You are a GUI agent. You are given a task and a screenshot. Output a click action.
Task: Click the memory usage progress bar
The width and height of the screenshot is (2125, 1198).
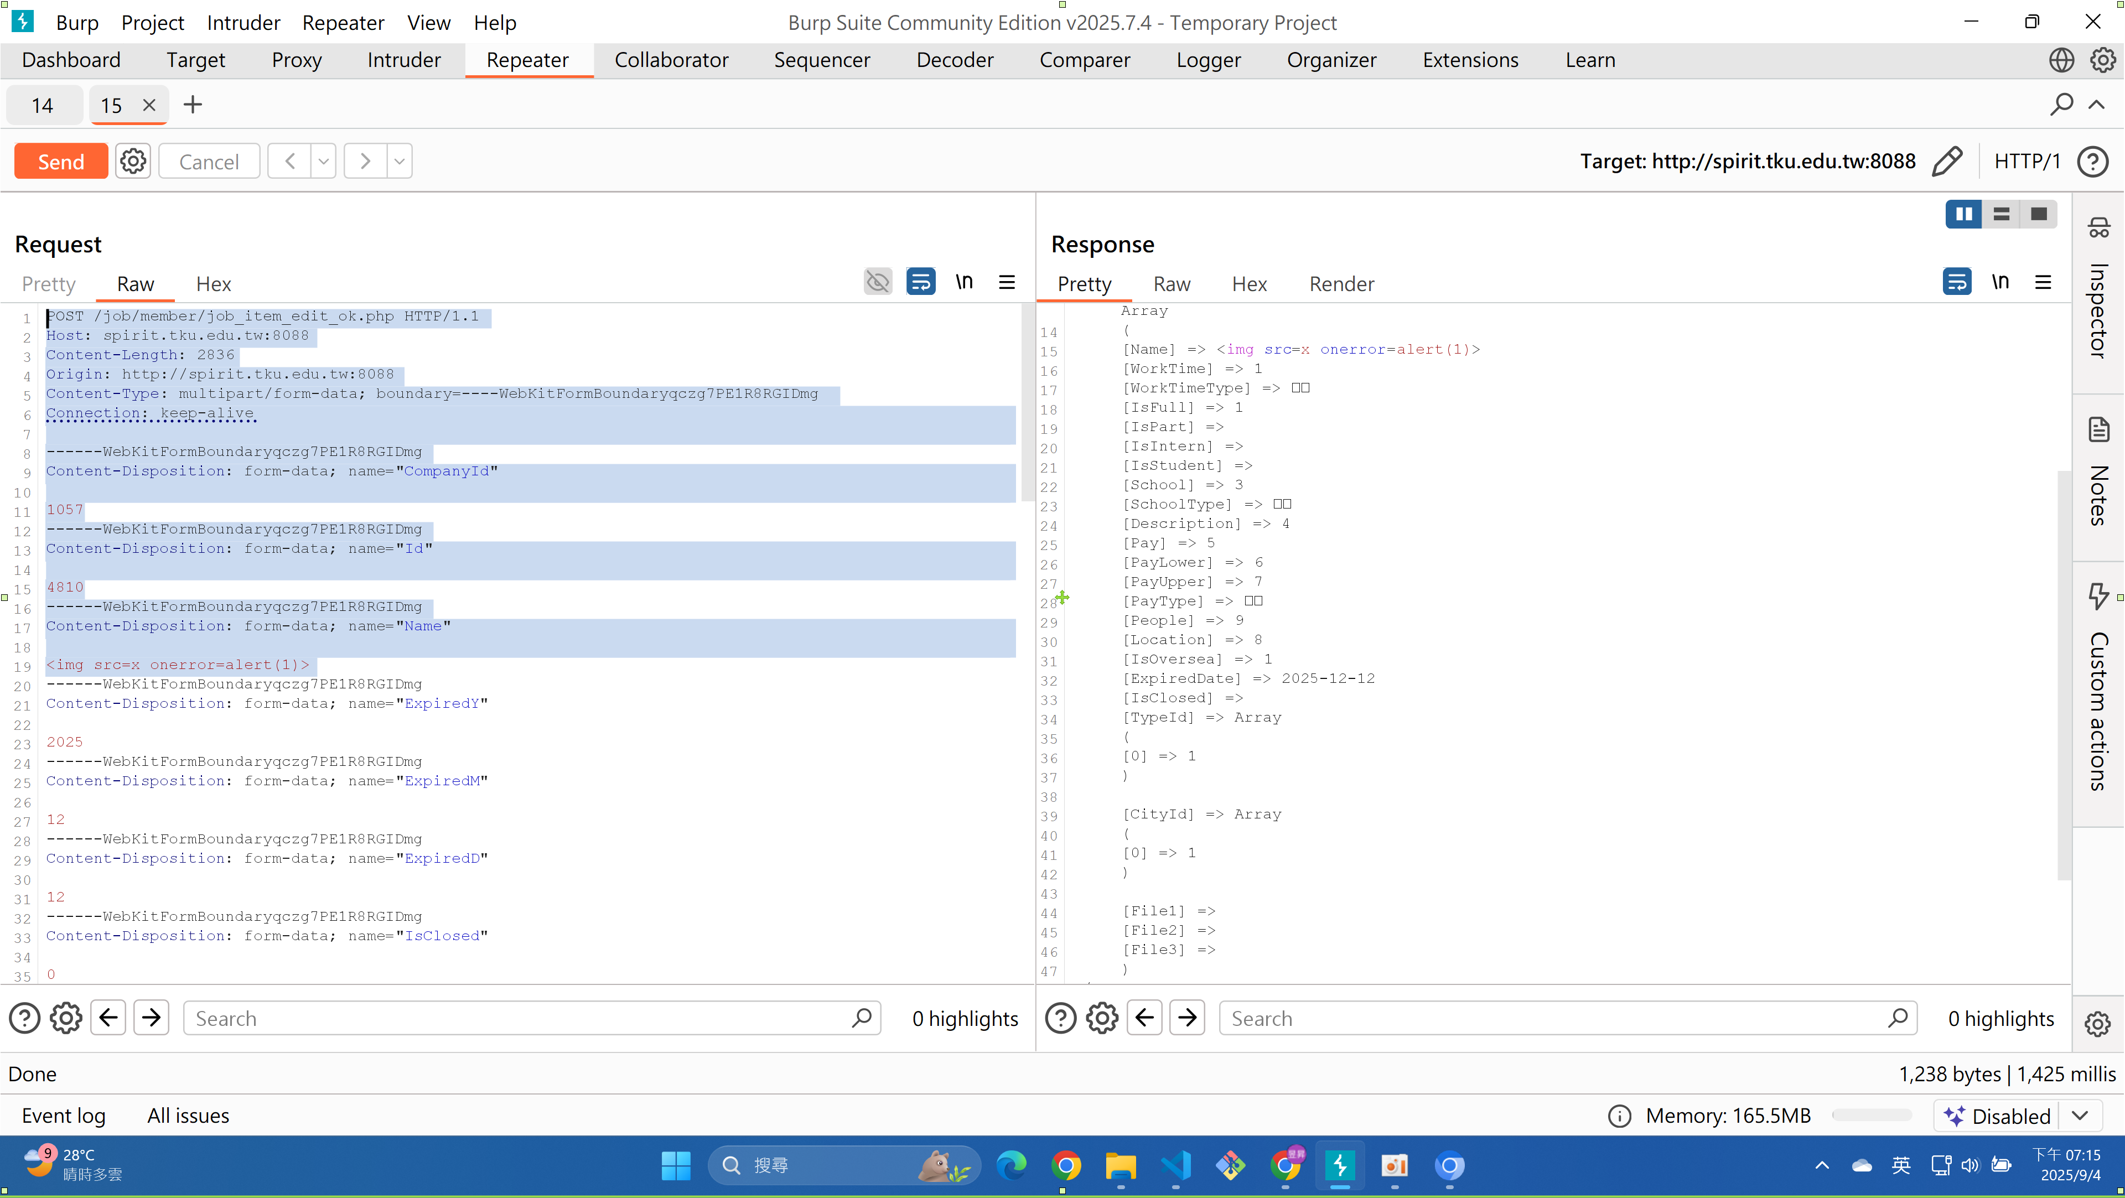point(1872,1116)
